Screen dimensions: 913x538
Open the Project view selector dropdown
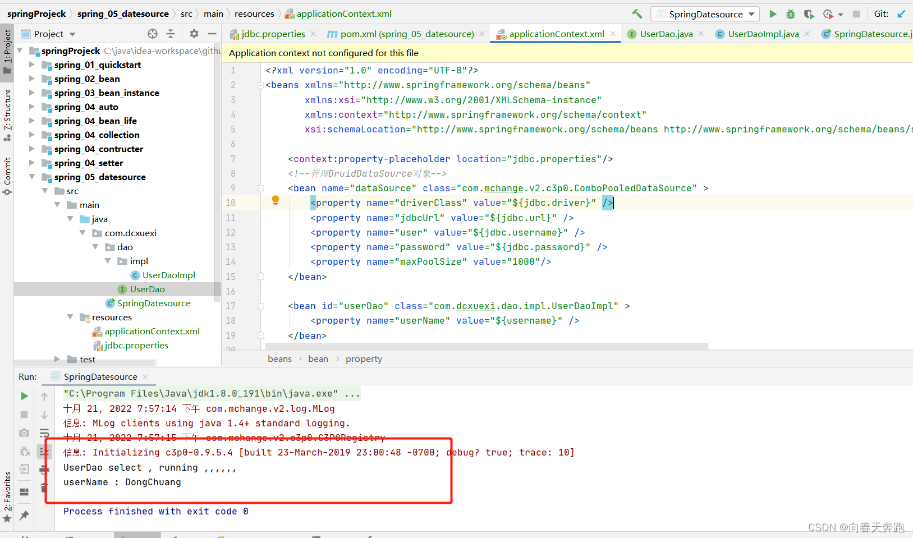pos(49,34)
